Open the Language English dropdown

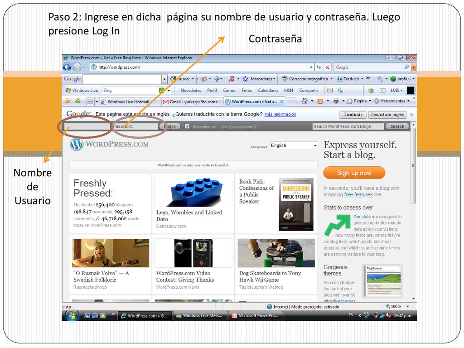[294, 145]
